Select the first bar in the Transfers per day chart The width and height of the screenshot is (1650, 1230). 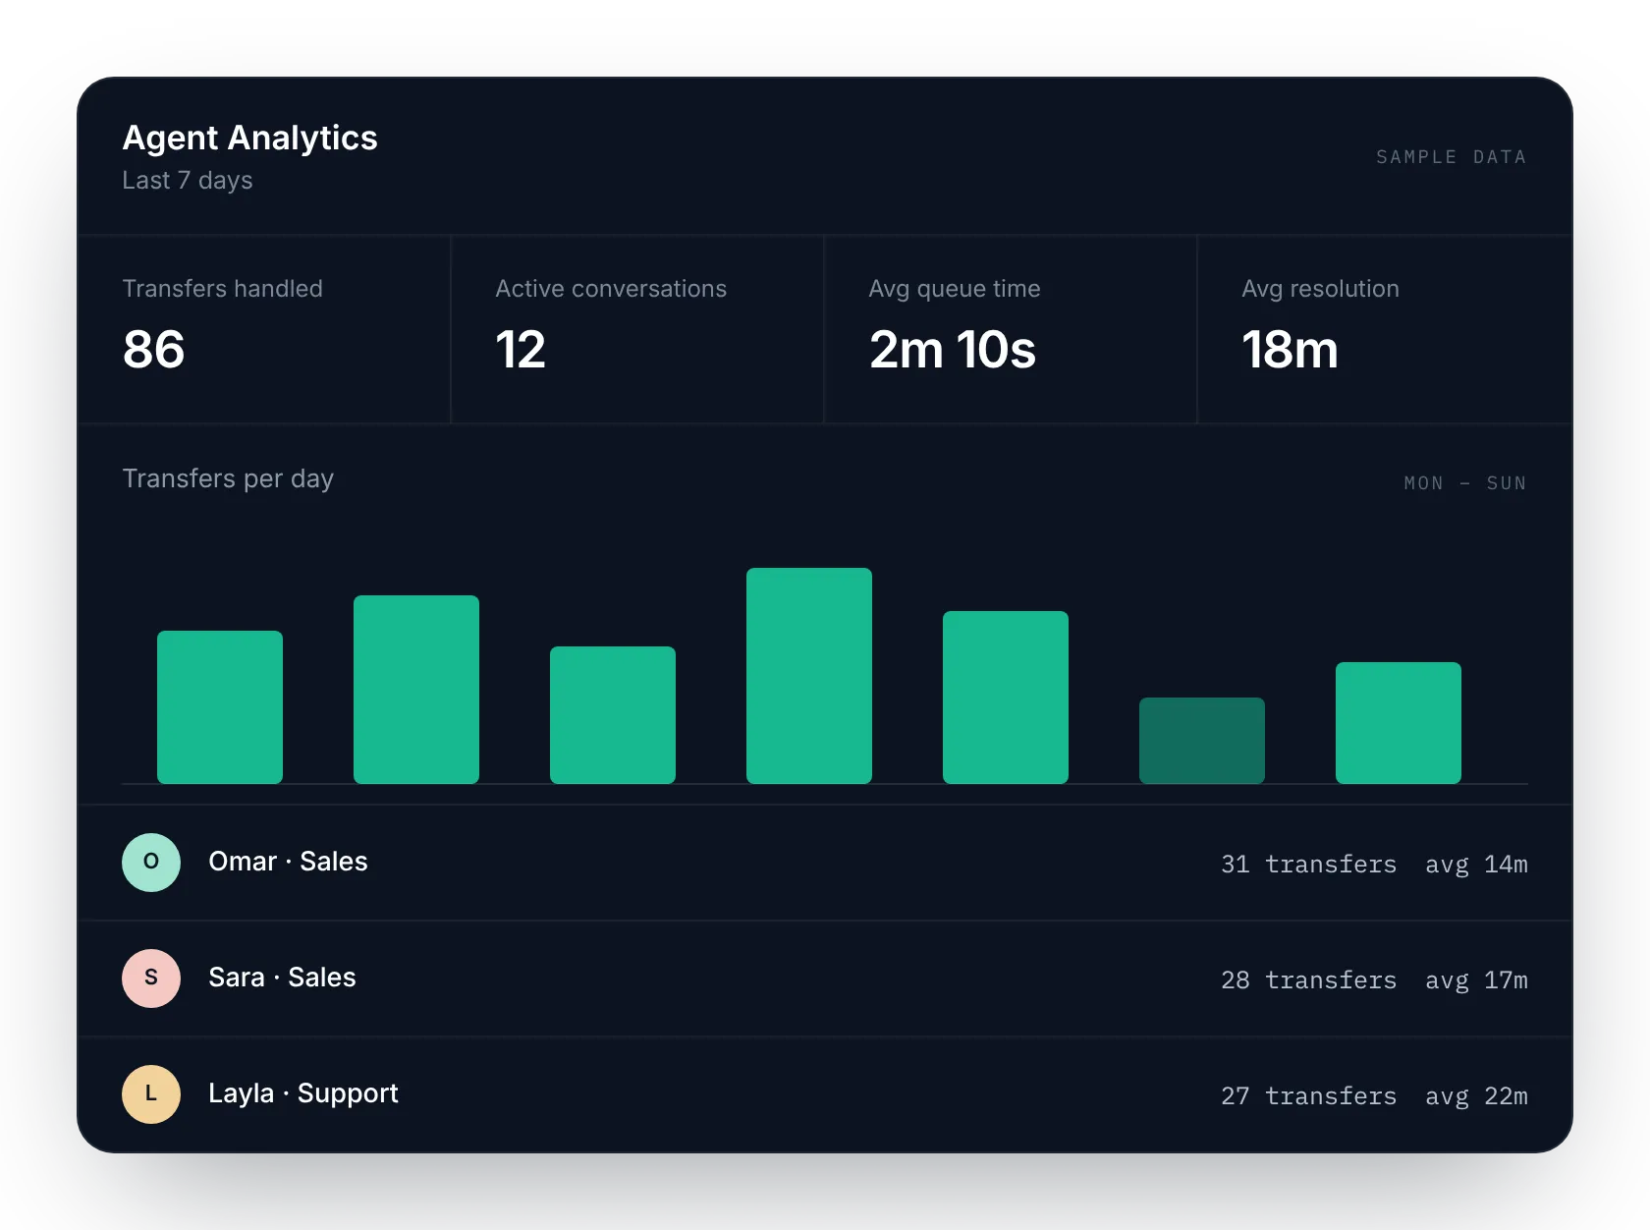[220, 707]
